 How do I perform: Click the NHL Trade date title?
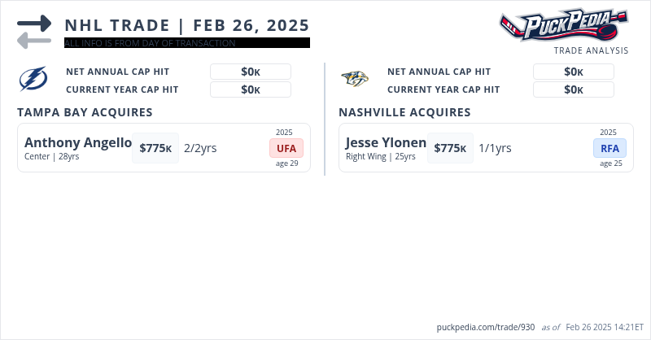[186, 24]
